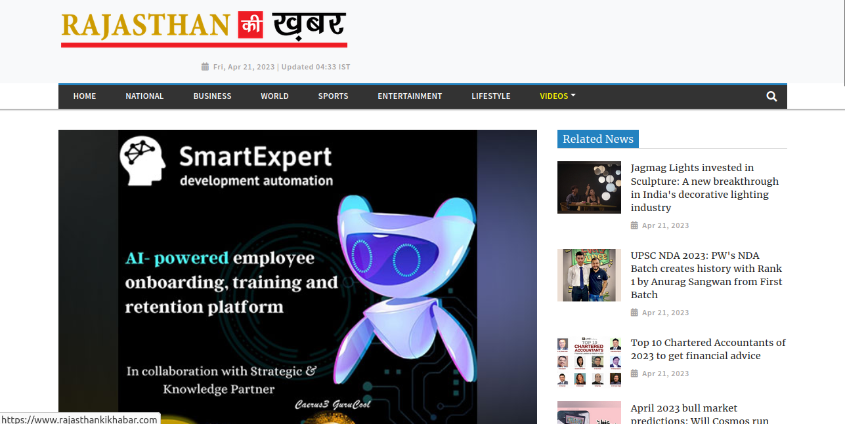
Task: Click calendar icon beside header date
Action: click(x=205, y=67)
